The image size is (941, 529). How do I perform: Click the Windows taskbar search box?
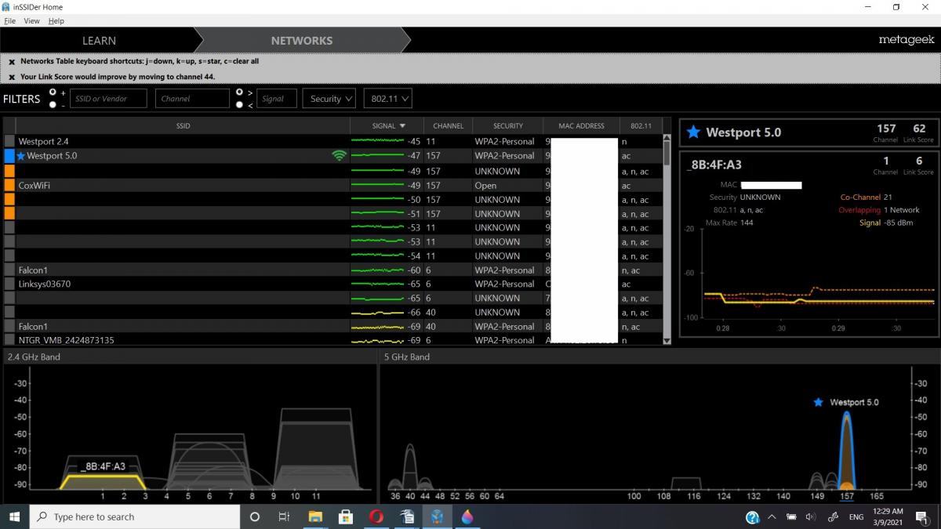135,516
